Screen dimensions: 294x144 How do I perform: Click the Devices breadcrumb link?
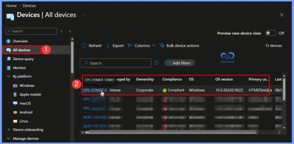pos(29,6)
